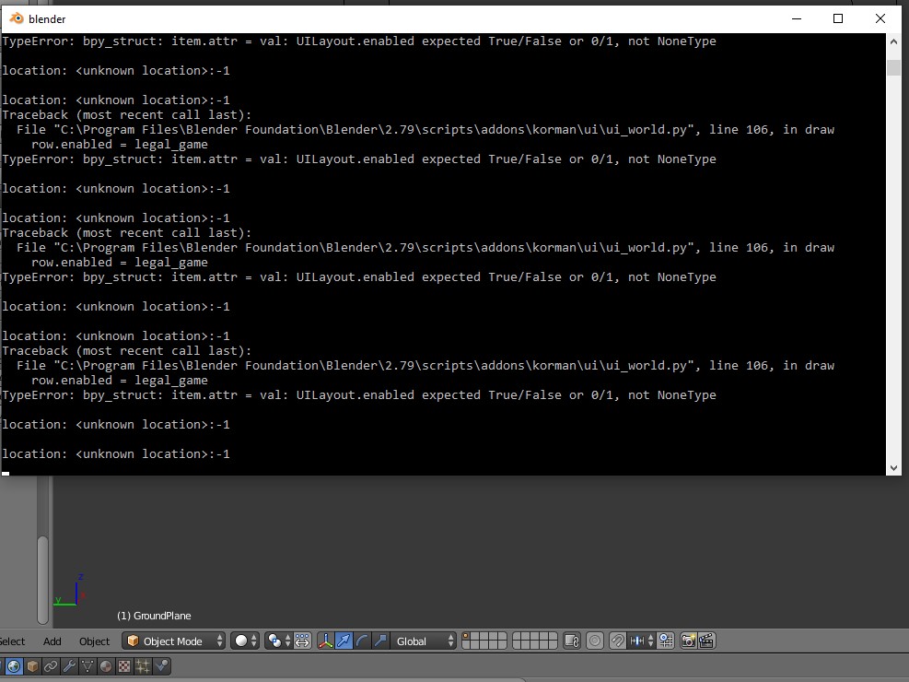Click the OpenGL render animation clapperboard
This screenshot has width=909, height=682.
tap(706, 641)
